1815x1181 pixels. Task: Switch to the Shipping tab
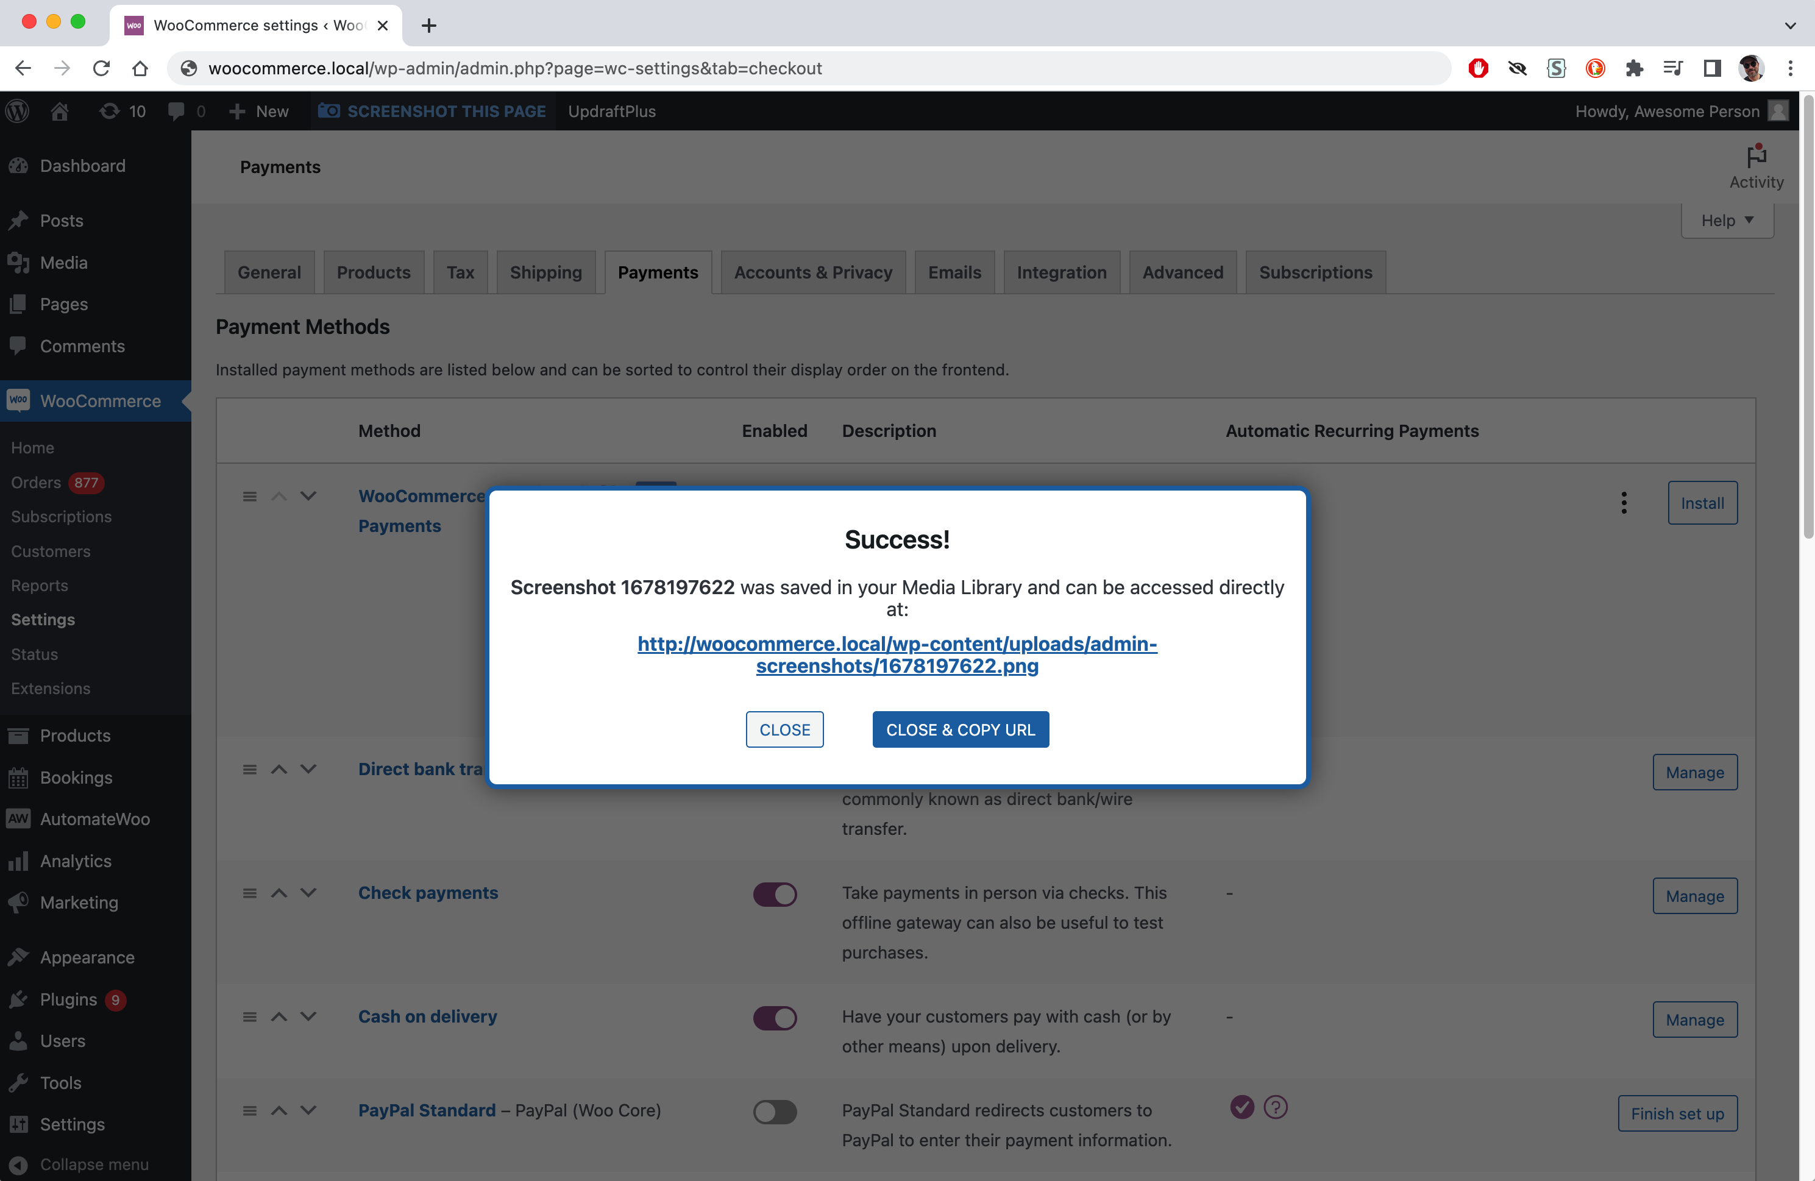545,272
